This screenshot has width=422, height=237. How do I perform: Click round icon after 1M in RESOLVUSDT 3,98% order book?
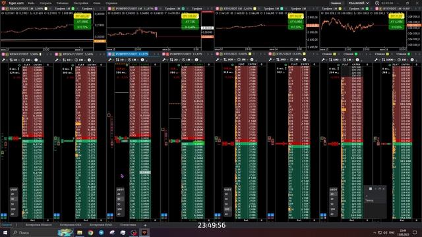pyautogui.click(x=36, y=60)
